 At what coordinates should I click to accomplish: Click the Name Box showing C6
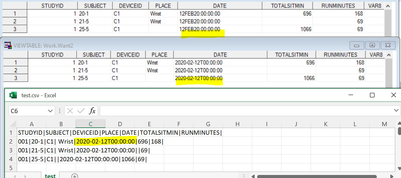(28, 111)
